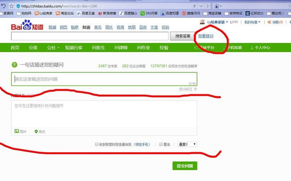Screen dimensions: 291x181
Task: Open the 拍拍网 bookmark folder
Action: tap(24, 13)
